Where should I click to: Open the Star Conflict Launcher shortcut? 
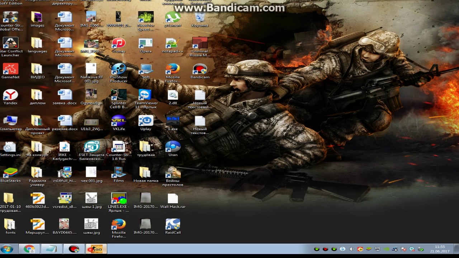tap(10, 47)
